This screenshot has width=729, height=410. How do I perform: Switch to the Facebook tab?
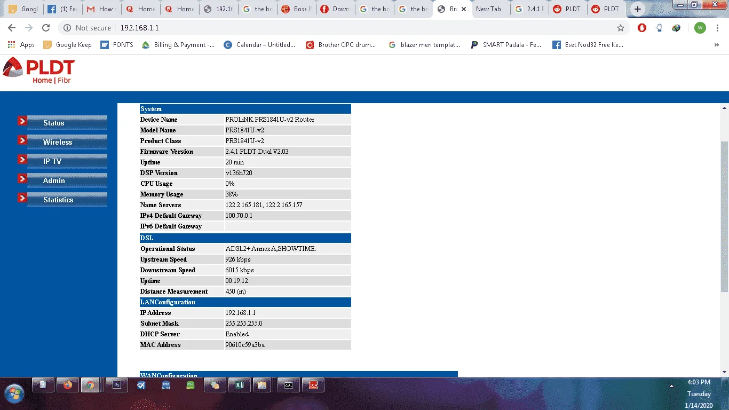pos(62,9)
